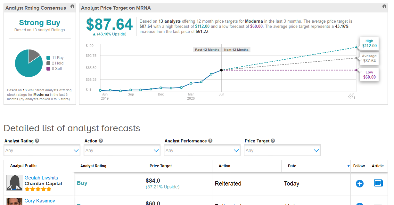394x205 pixels.
Task: Click help icon beside Analyst Performance label
Action: pos(210,141)
